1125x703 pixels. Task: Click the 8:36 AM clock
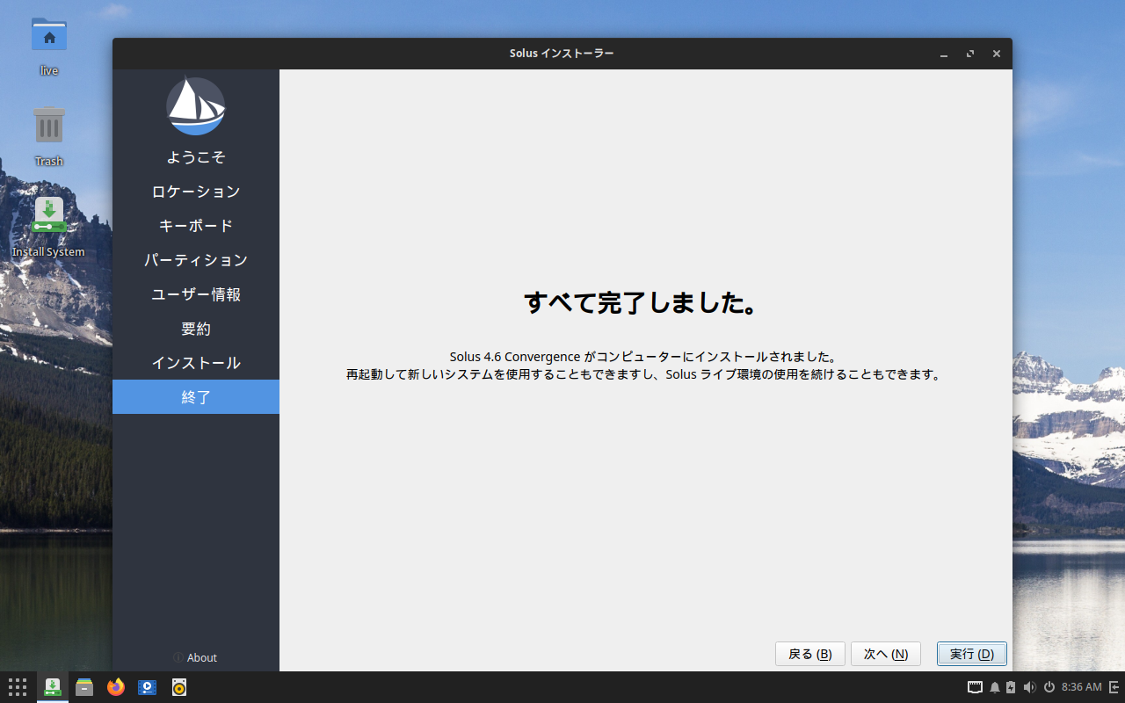pos(1081,687)
